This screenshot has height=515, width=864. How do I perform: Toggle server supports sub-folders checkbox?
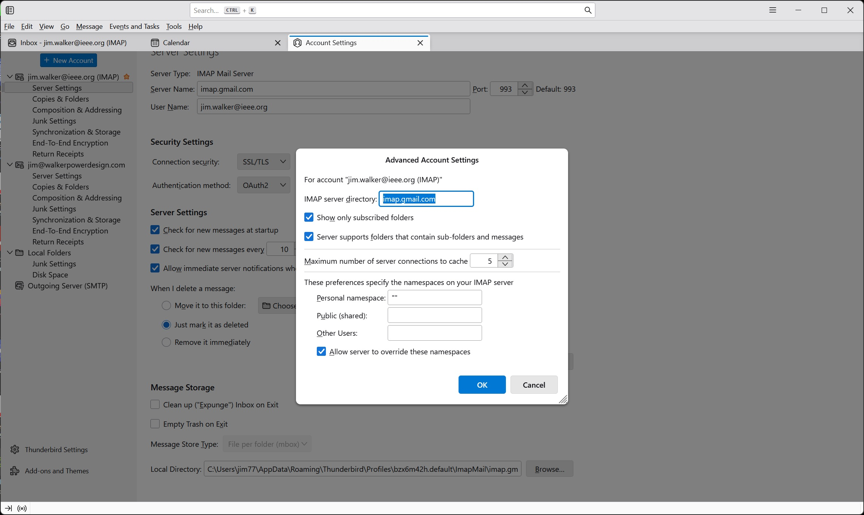(309, 237)
